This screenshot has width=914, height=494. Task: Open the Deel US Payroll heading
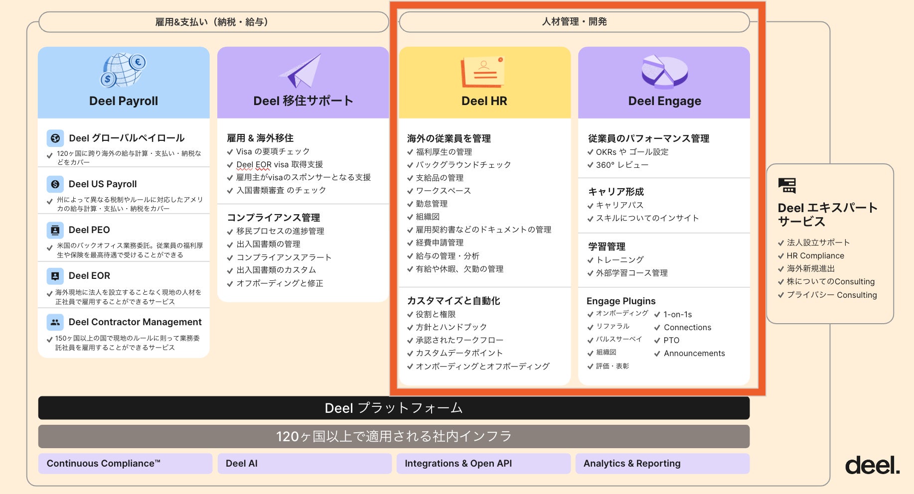pos(103,184)
